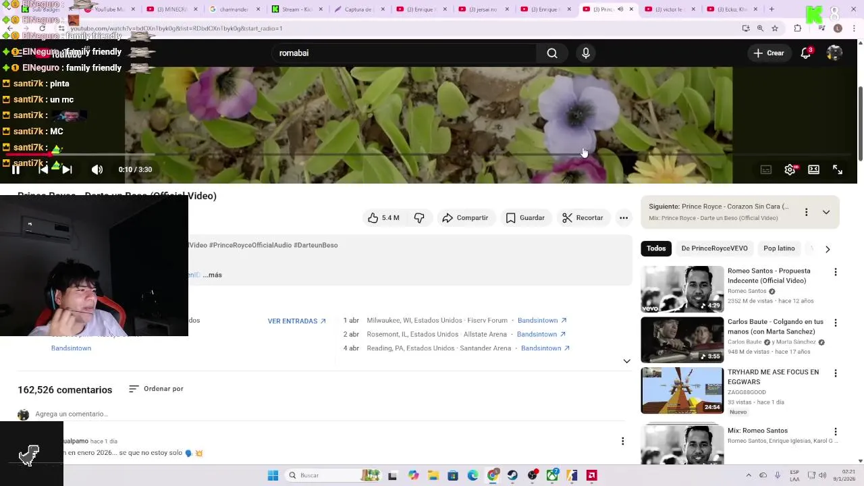Show more filter chips with right arrow
864x486 pixels.
pyautogui.click(x=828, y=249)
